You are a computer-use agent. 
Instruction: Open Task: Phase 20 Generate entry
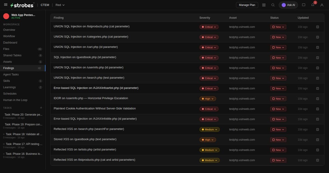pos(23,116)
